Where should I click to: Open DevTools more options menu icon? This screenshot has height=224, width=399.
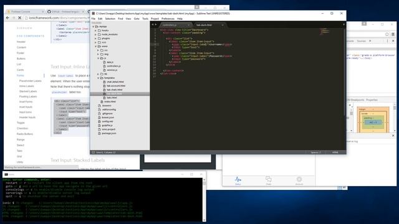coord(387,41)
